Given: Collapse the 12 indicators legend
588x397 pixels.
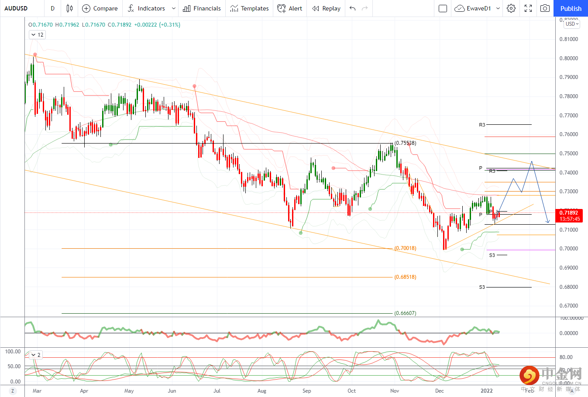Looking at the screenshot, I should (x=37, y=35).
